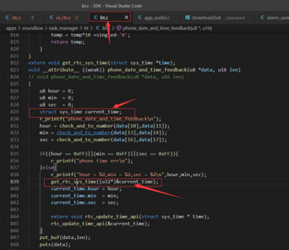
Task: Click extern rtc_update_time_api declaration on line 844
Action: [130, 217]
